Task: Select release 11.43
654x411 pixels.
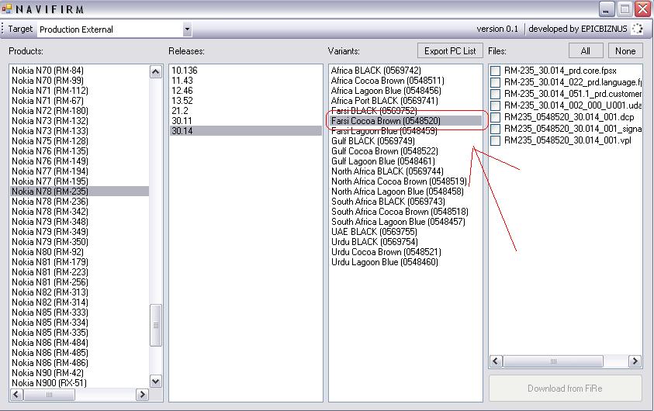Action: (x=246, y=81)
